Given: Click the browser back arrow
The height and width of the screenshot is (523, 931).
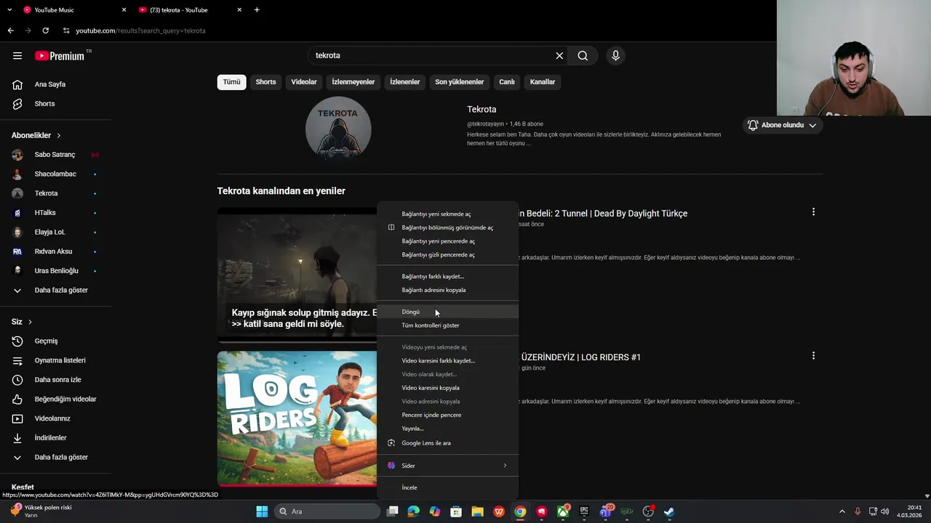Looking at the screenshot, I should (x=10, y=31).
